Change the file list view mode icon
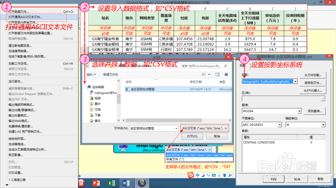The width and height of the screenshot is (336, 188). pos(204,75)
